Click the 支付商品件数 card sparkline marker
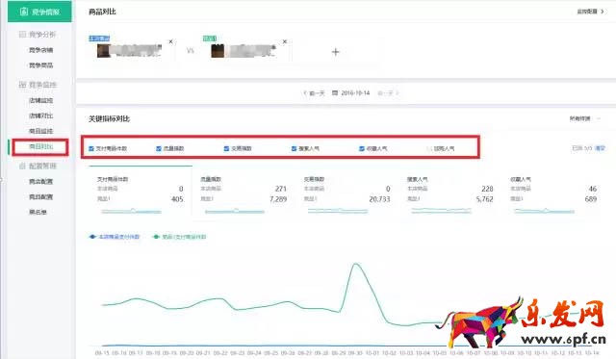The height and width of the screenshot is (359, 616). 133,211
